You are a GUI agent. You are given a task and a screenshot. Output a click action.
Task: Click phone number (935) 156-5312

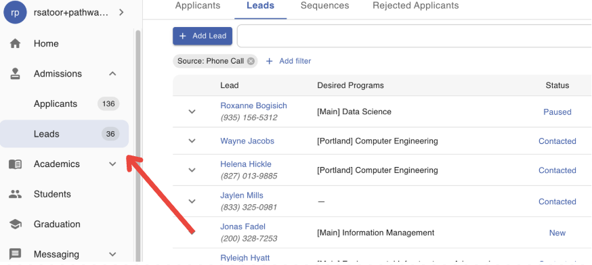tap(249, 118)
